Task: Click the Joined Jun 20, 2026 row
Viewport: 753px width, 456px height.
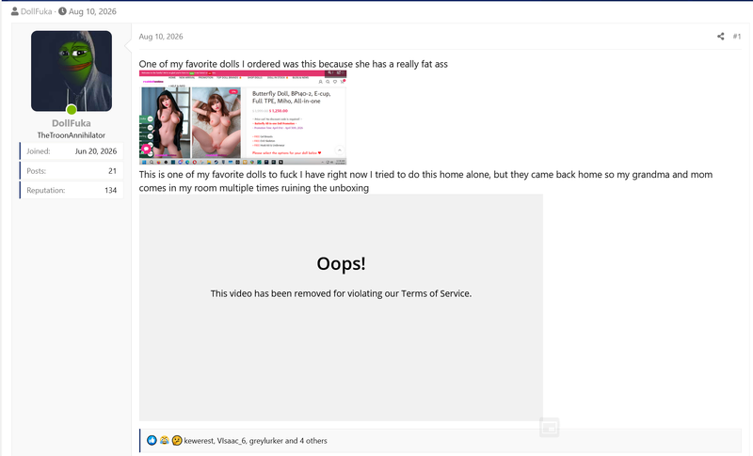Action: 72,151
